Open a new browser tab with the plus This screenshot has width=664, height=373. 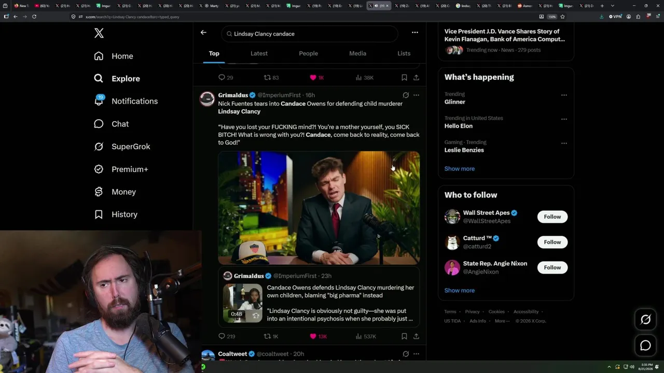tap(602, 6)
